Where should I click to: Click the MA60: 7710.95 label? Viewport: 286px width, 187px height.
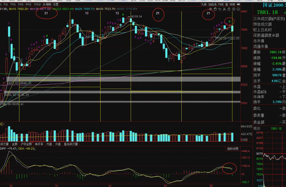(127, 9)
